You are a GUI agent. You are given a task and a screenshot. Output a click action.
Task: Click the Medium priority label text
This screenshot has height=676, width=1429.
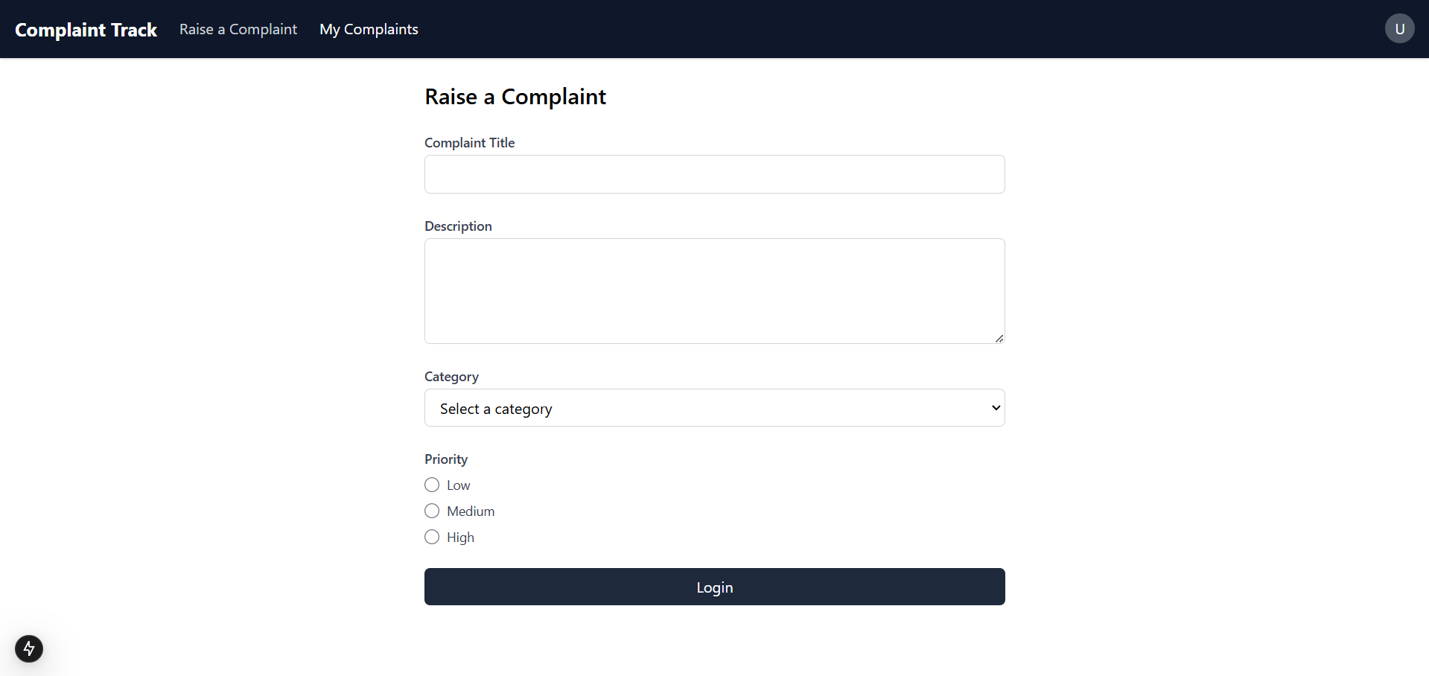click(471, 511)
